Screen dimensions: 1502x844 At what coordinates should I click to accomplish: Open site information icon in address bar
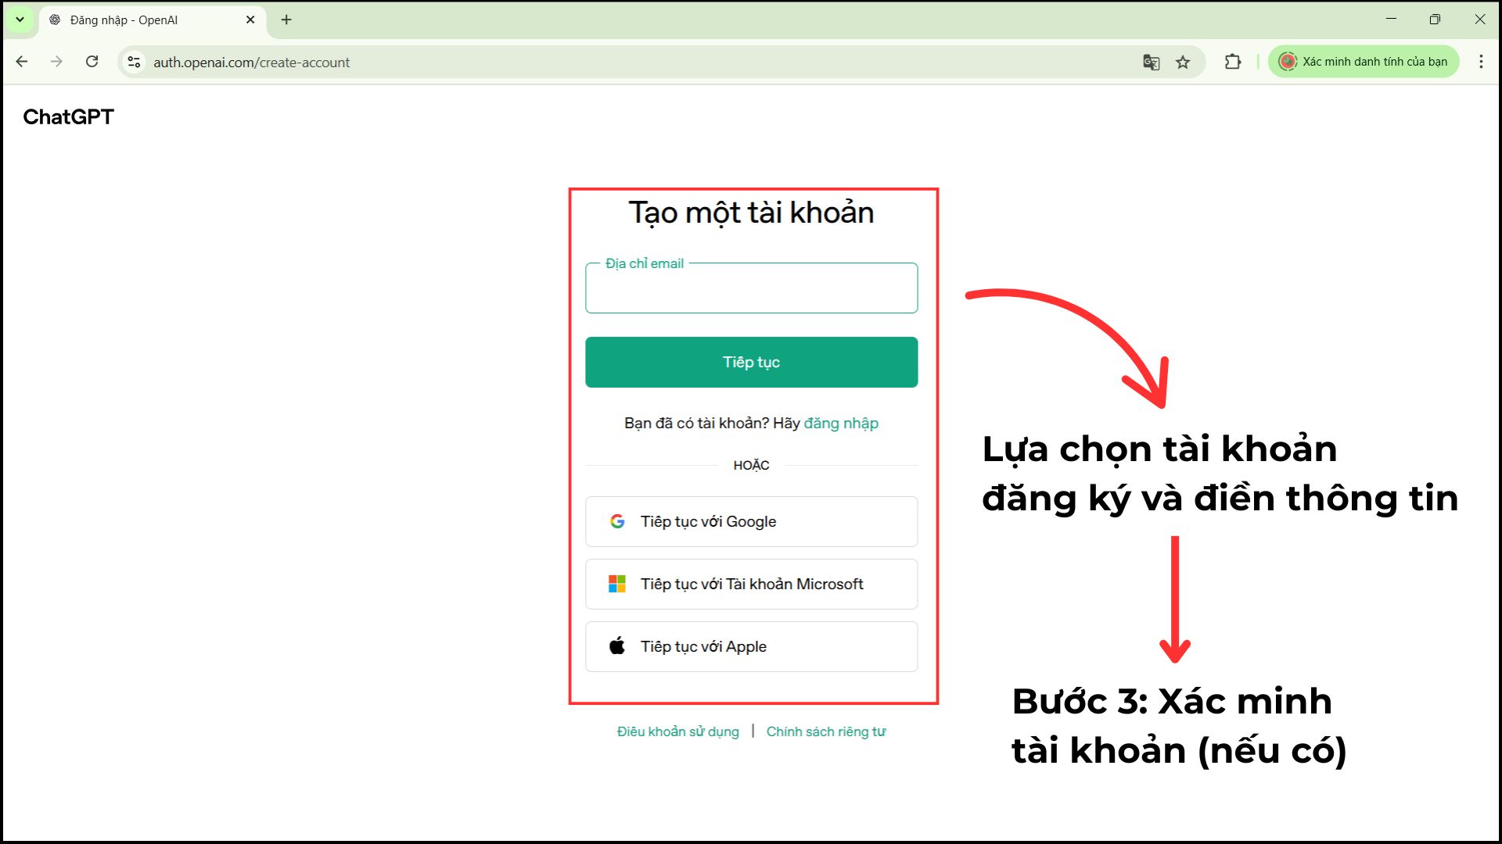(x=135, y=62)
